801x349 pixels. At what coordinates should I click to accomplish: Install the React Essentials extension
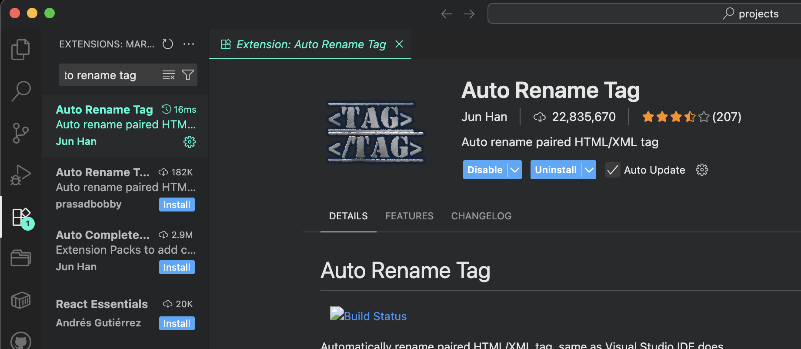[177, 323]
